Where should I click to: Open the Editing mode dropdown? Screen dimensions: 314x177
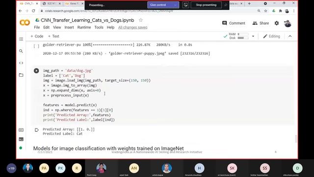click(x=271, y=36)
